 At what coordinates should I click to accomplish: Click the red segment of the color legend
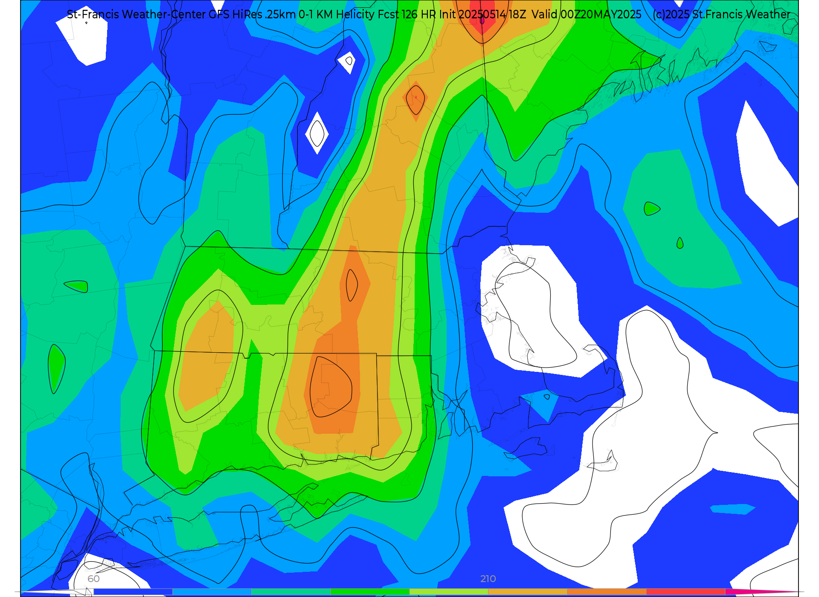[685, 591]
